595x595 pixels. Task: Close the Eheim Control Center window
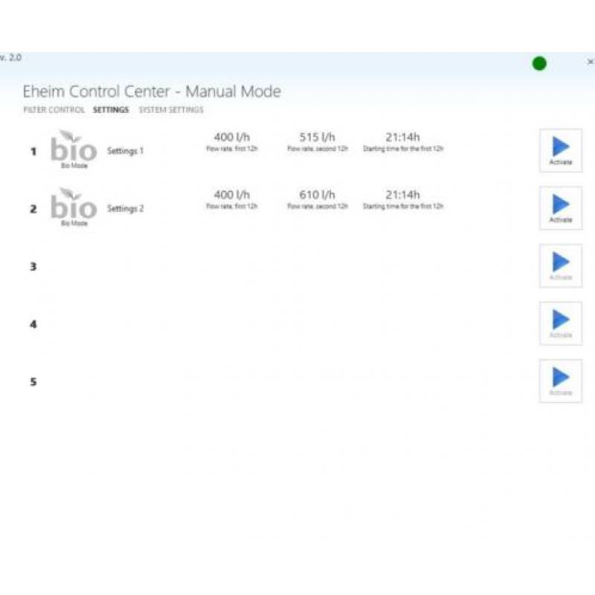[x=591, y=62]
